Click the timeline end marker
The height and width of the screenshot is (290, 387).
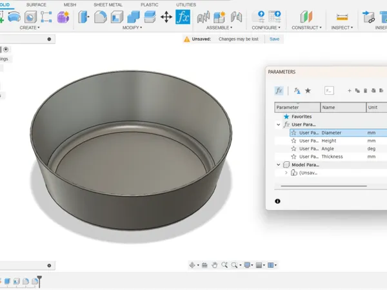pos(39,282)
